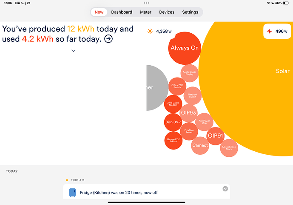Tap the ProxMox Server bubble
The width and height of the screenshot is (293, 205).
coord(189,131)
